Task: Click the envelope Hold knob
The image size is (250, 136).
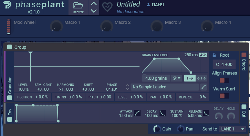Action: click(231, 116)
